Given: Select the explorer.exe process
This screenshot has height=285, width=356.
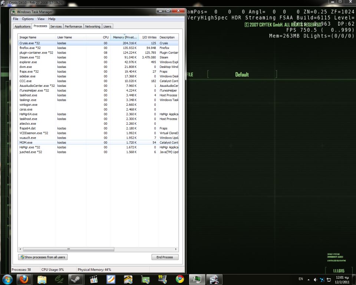Looking at the screenshot, I should 98,62.
